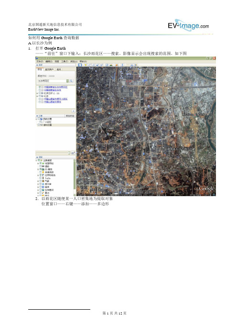The image size is (237, 335).
Task: Toggle the 3D 建筑 layer checkbox
Action: point(41,169)
